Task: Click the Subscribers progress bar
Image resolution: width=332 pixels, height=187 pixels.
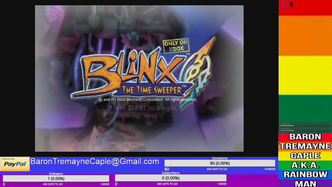Action: [x=171, y=178]
